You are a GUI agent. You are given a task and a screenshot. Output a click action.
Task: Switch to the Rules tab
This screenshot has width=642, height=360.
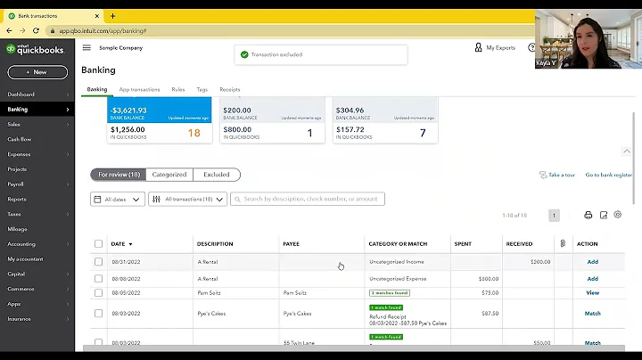point(178,89)
